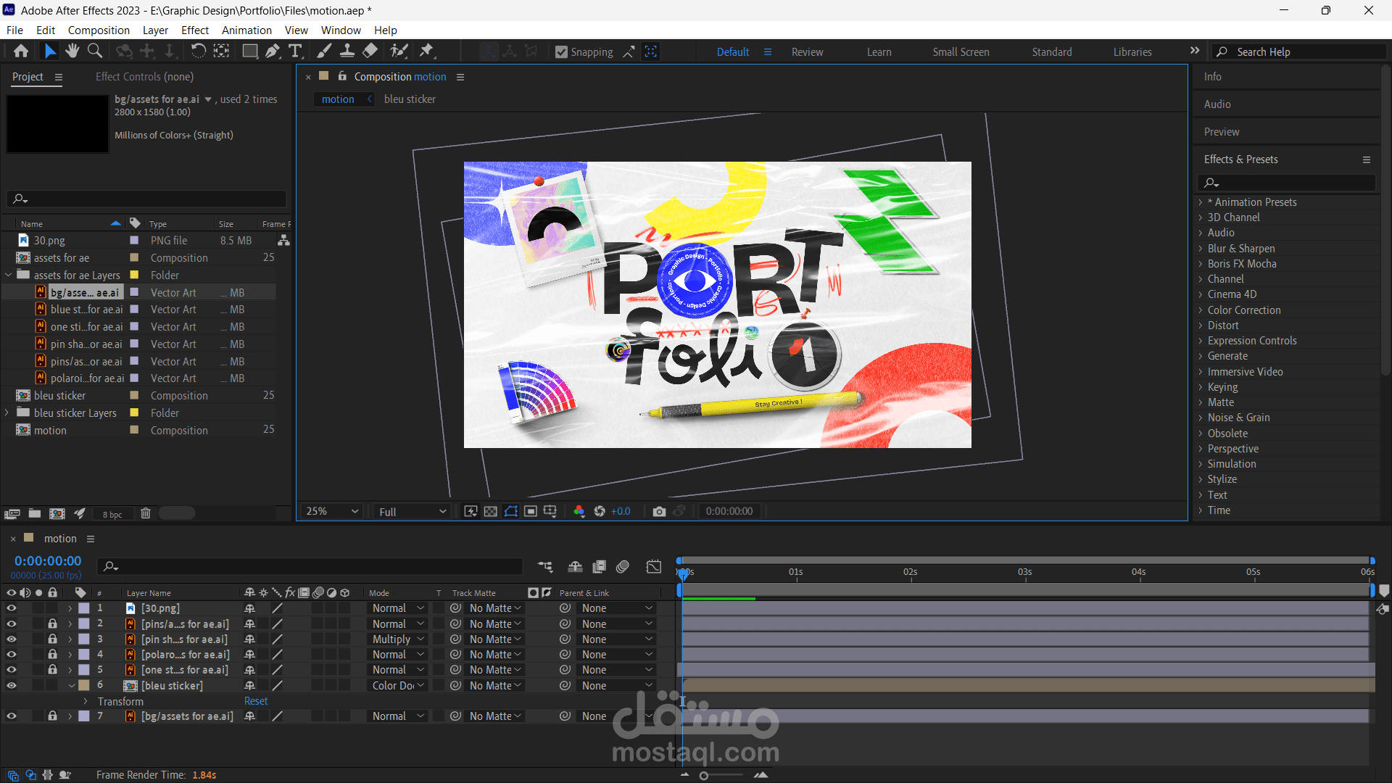This screenshot has height=783, width=1392.
Task: Unlock the pin shadows layer 3
Action: 52,639
